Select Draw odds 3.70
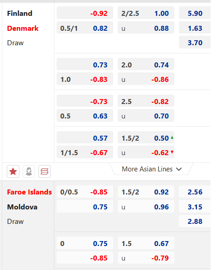Screen dimensions: 211x270 (x=195, y=42)
